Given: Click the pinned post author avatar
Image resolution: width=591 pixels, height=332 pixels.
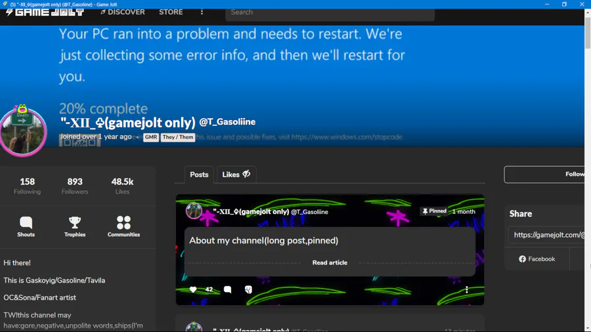Looking at the screenshot, I should pyautogui.click(x=194, y=211).
